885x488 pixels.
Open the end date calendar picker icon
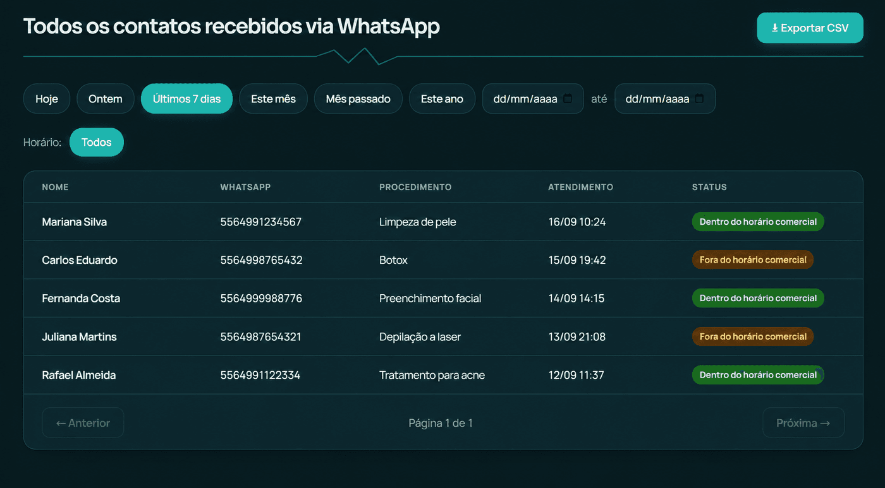click(699, 98)
